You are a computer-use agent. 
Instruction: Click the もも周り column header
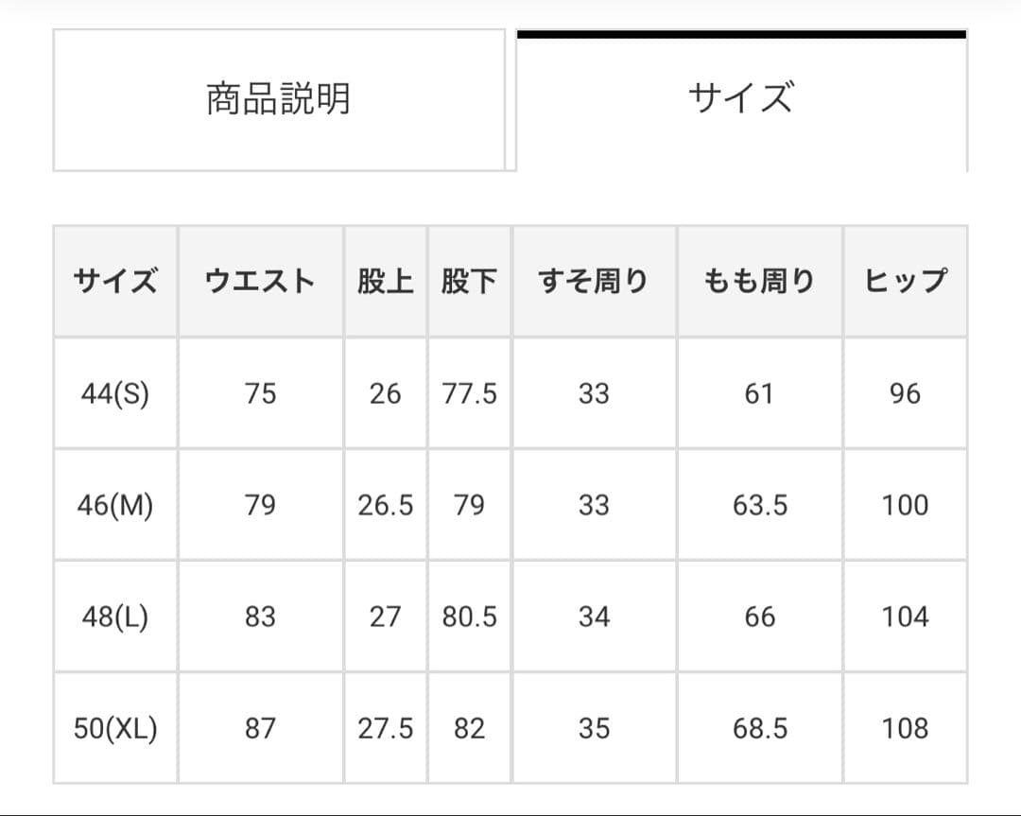(x=758, y=280)
